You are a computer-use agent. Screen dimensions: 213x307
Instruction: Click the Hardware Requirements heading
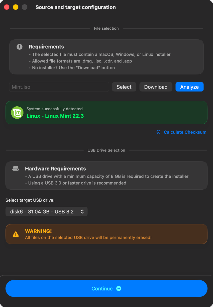55,169
